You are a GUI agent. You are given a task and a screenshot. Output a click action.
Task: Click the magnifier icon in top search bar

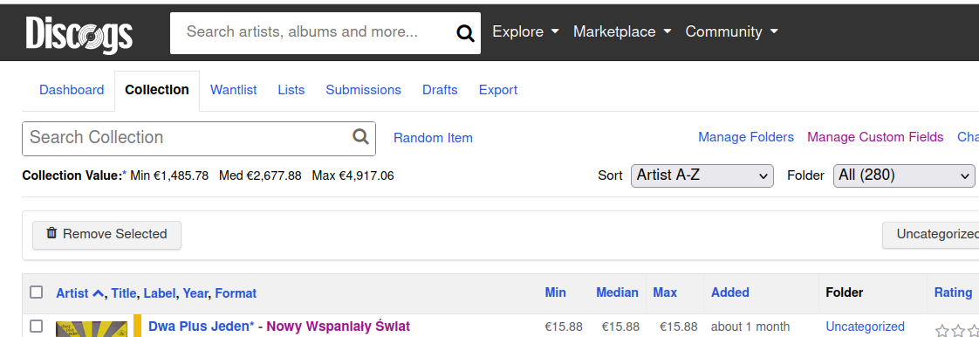[465, 33]
